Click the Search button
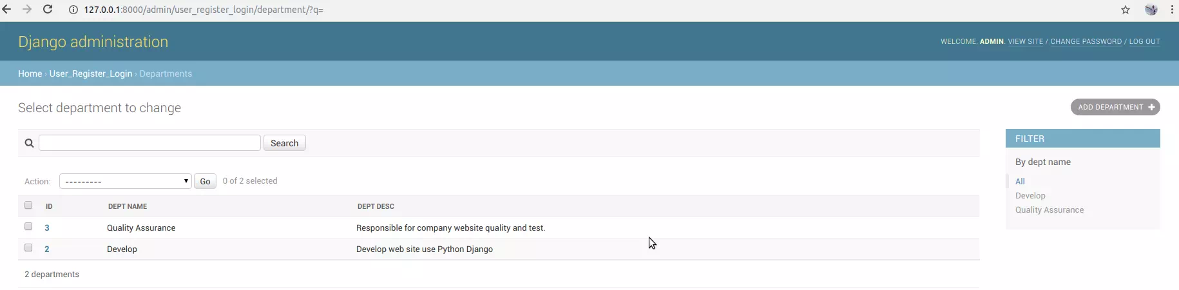The image size is (1179, 290). (x=284, y=143)
